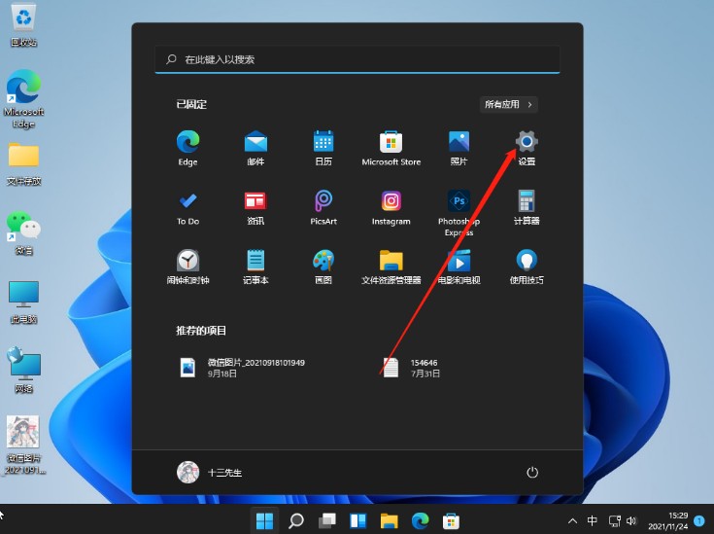Launch 记事本 notepad
The height and width of the screenshot is (534, 714).
tap(255, 267)
